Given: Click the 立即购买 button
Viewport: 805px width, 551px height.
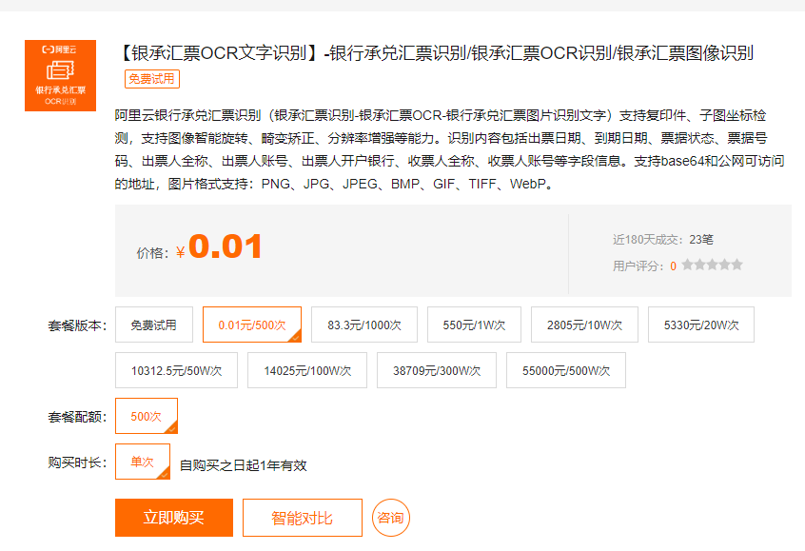Looking at the screenshot, I should (x=174, y=518).
